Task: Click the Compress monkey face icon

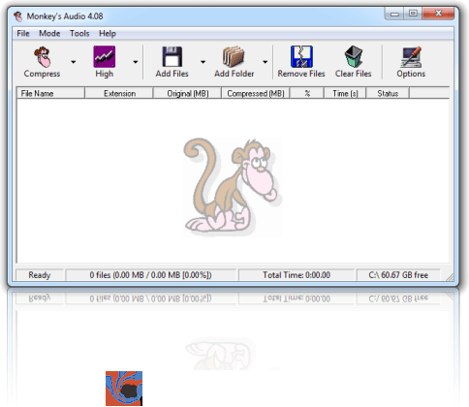Action: coord(43,56)
